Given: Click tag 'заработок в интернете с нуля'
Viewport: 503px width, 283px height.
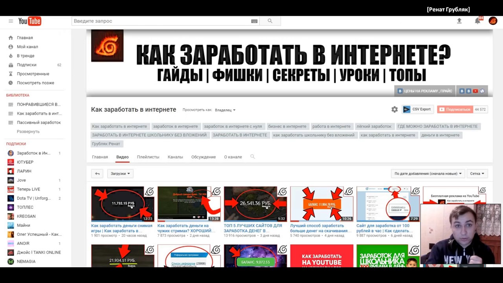Looking at the screenshot, I should pyautogui.click(x=233, y=126).
